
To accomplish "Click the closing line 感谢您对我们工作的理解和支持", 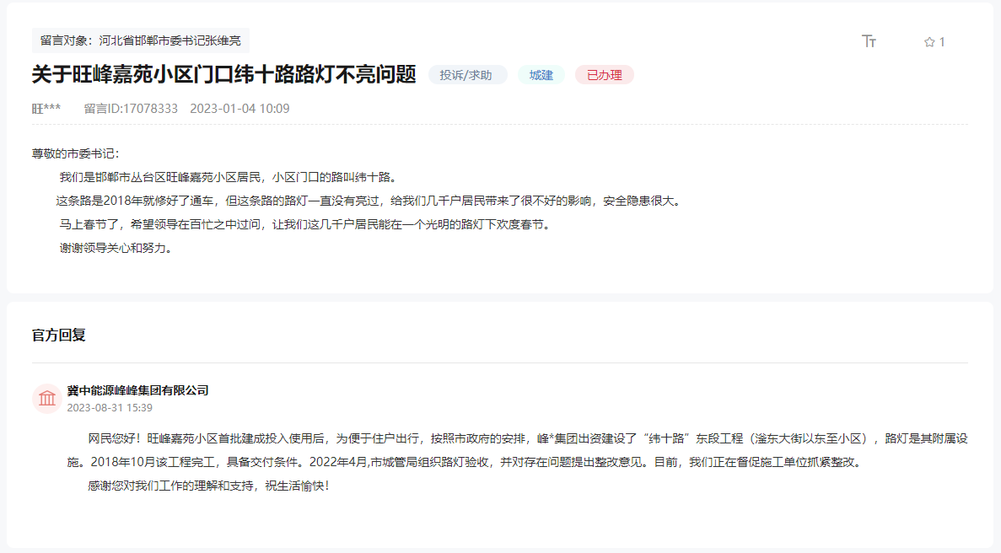I will [x=209, y=486].
